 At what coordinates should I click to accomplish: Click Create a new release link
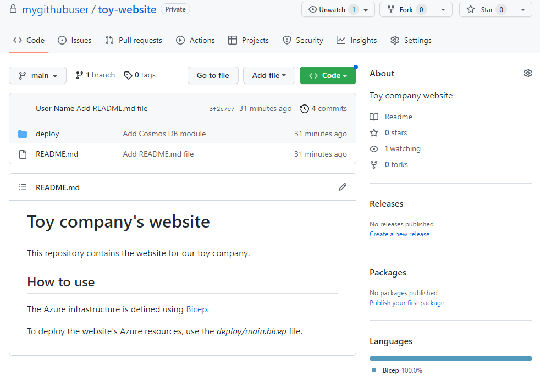tap(399, 234)
